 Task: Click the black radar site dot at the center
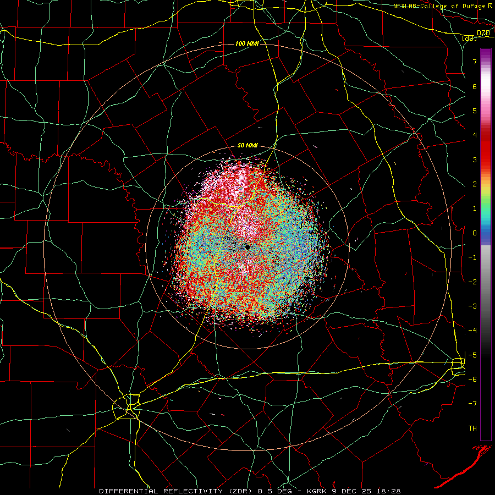pos(248,247)
